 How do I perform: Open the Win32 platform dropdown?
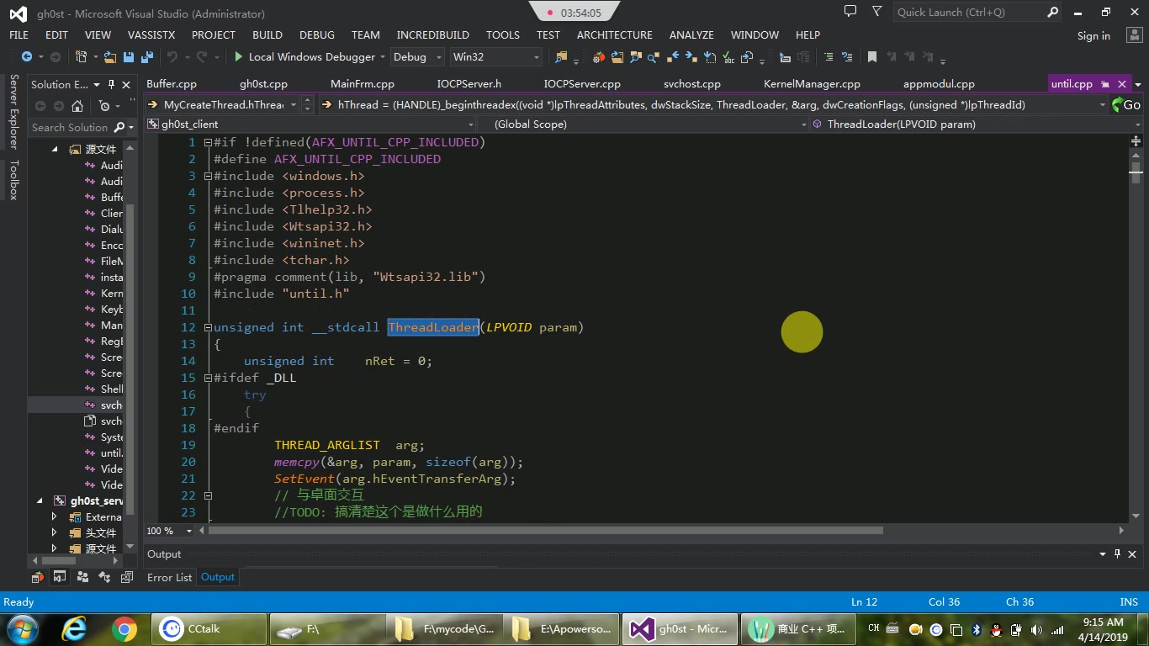[x=536, y=57]
